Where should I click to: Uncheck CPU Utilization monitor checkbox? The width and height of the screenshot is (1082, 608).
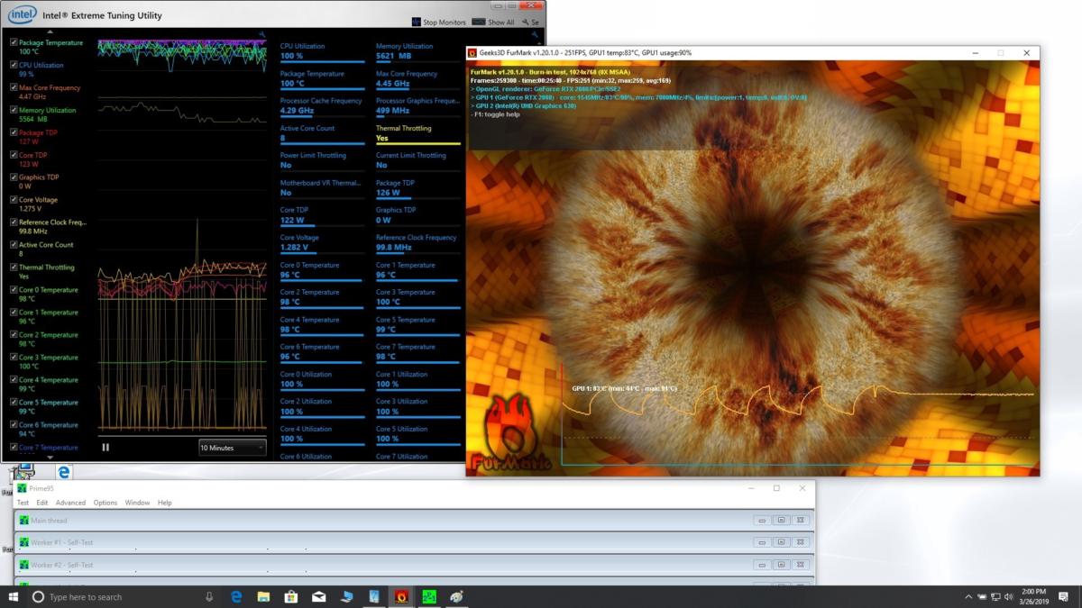14,65
